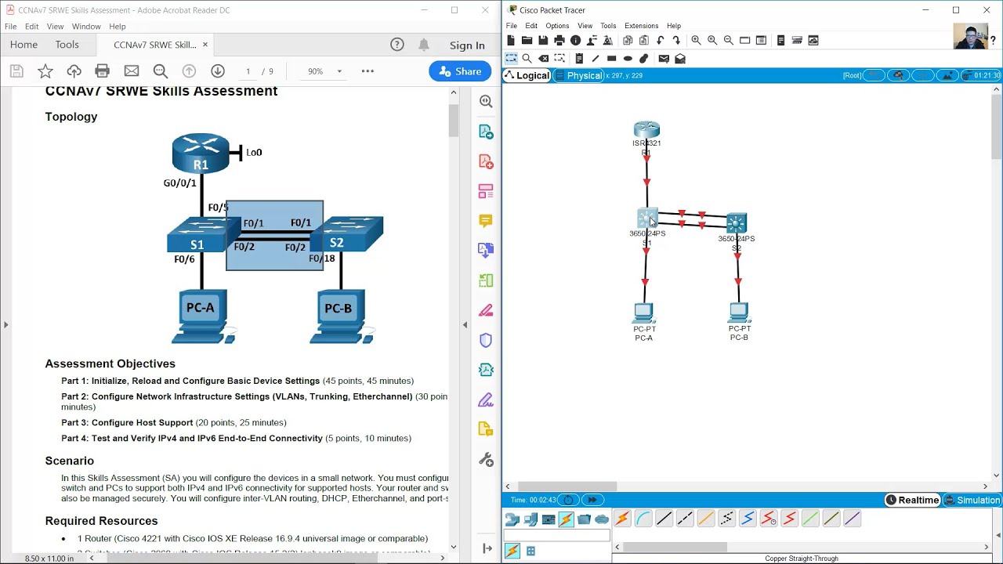1003x564 pixels.
Task: Choose the automatic connection type lightning cable
Action: tap(622, 519)
